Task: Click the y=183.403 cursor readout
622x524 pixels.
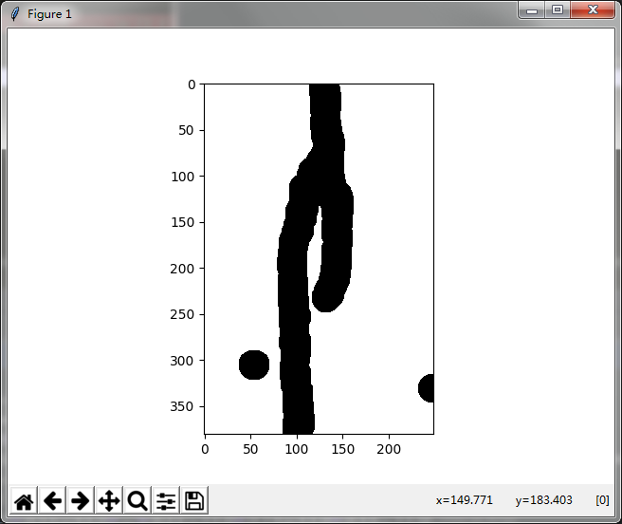Action: 544,499
